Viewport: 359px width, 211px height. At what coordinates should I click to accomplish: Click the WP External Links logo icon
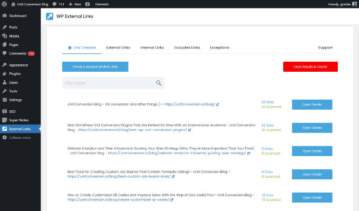pyautogui.click(x=50, y=16)
